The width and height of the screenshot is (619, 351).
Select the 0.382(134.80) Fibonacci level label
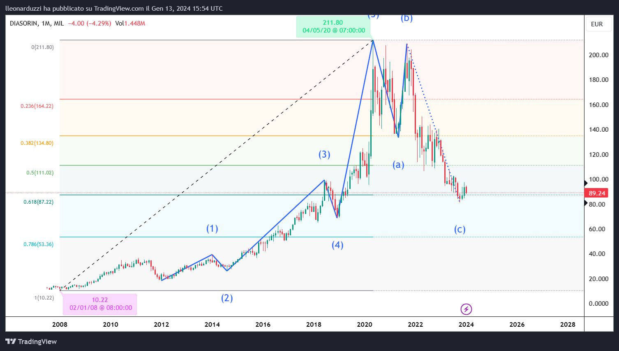point(37,143)
